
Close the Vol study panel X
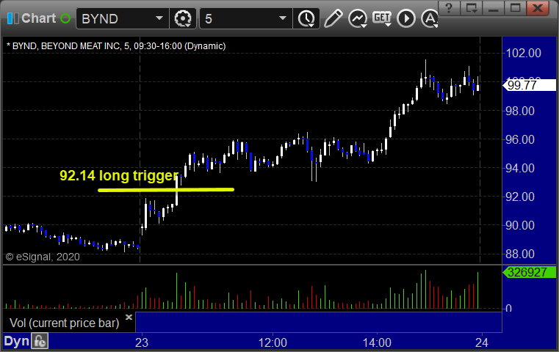coord(129,317)
